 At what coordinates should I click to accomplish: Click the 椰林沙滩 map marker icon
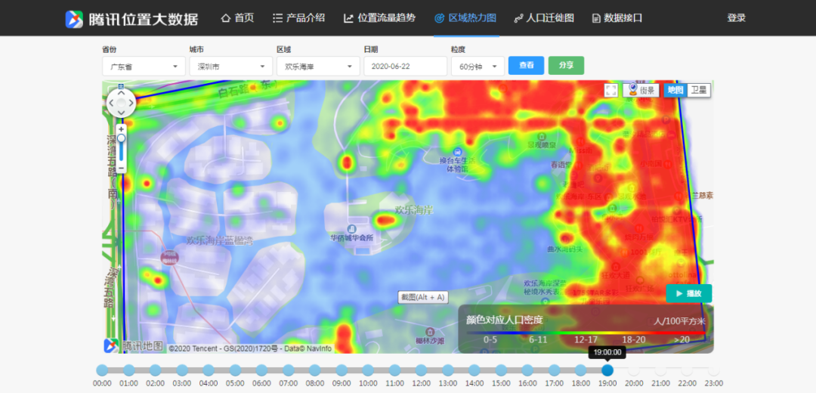(430, 332)
